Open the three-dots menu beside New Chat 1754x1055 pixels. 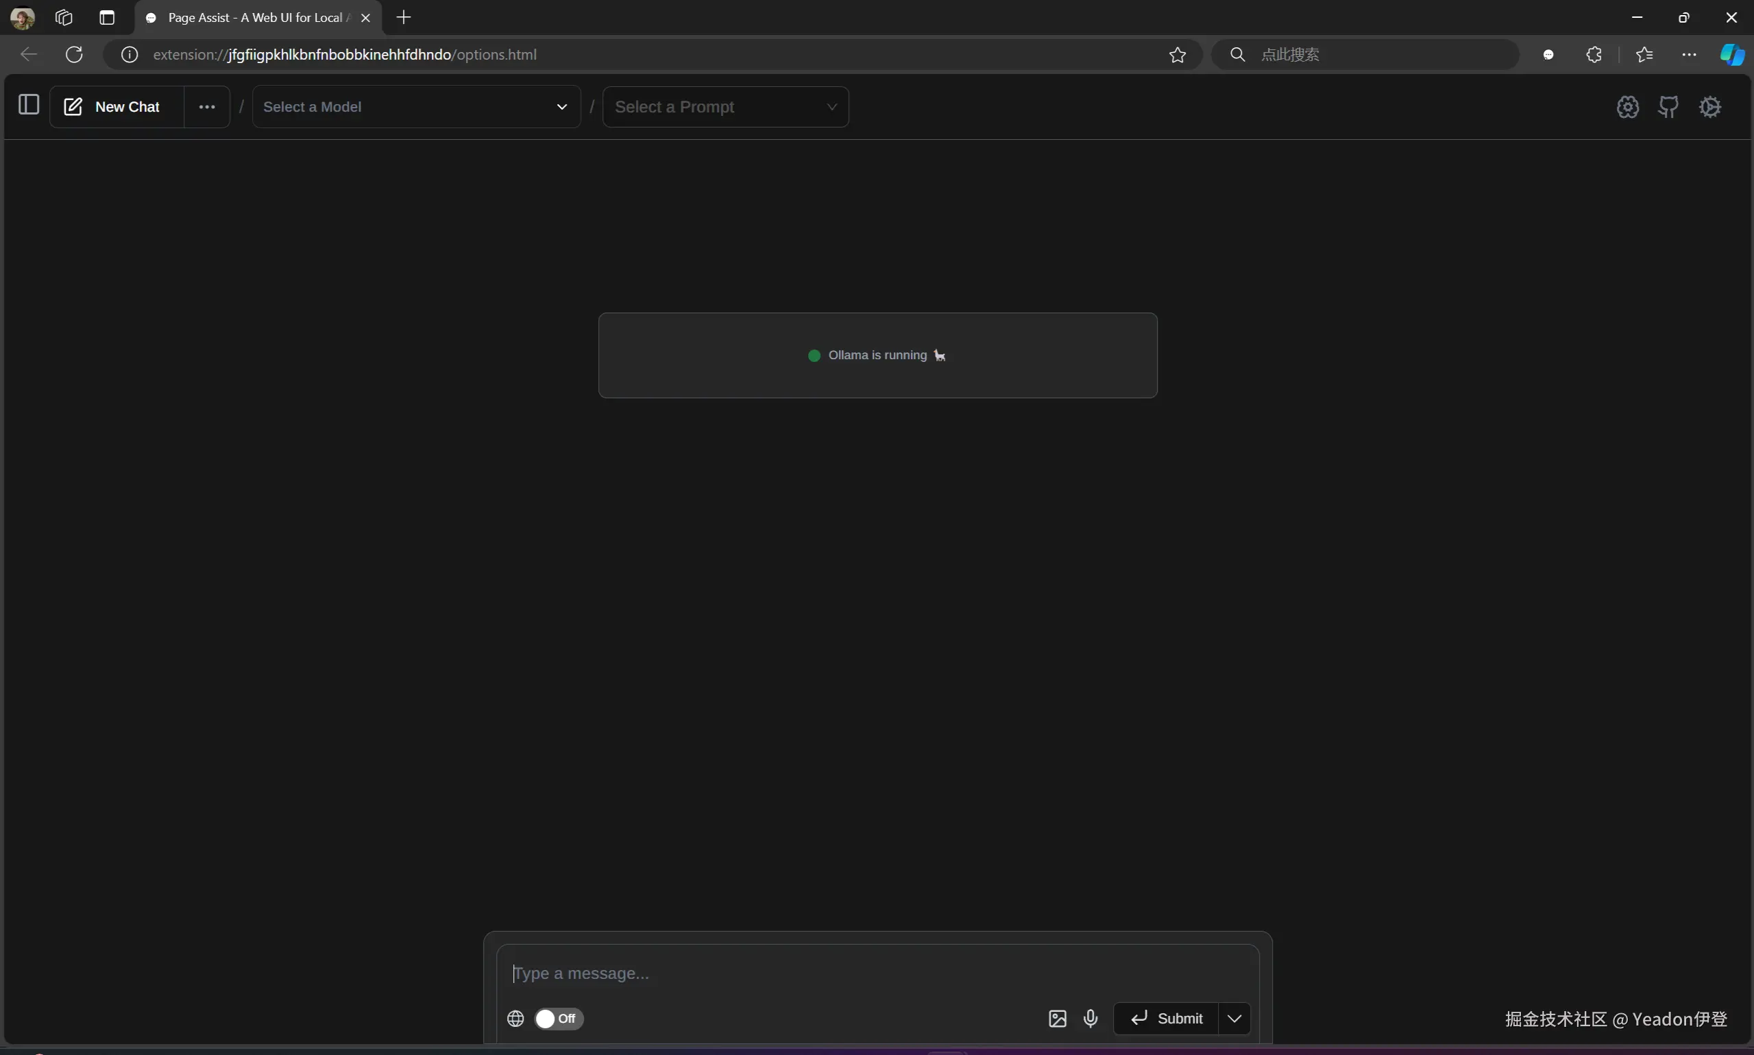tap(207, 107)
